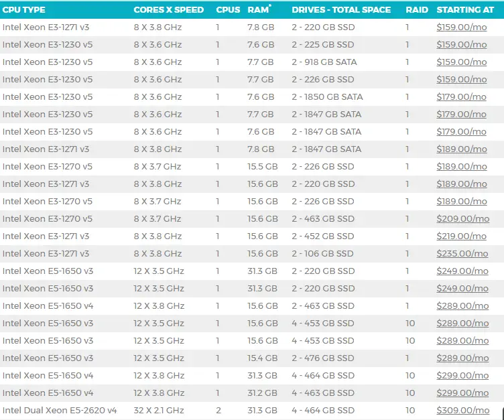Image resolution: width=504 pixels, height=420 pixels.
Task: Select RAID value 10 in Dual Xeon row
Action: pos(410,411)
